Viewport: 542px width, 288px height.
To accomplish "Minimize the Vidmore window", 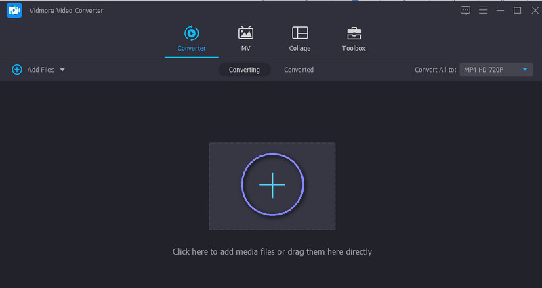I will (x=501, y=10).
